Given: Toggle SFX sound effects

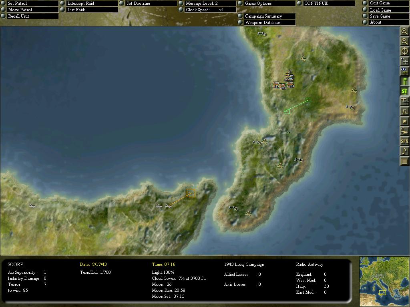Looking at the screenshot, I should coord(404,141).
